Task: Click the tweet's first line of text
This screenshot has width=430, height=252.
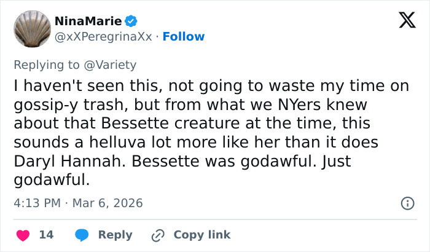Action: coord(211,87)
